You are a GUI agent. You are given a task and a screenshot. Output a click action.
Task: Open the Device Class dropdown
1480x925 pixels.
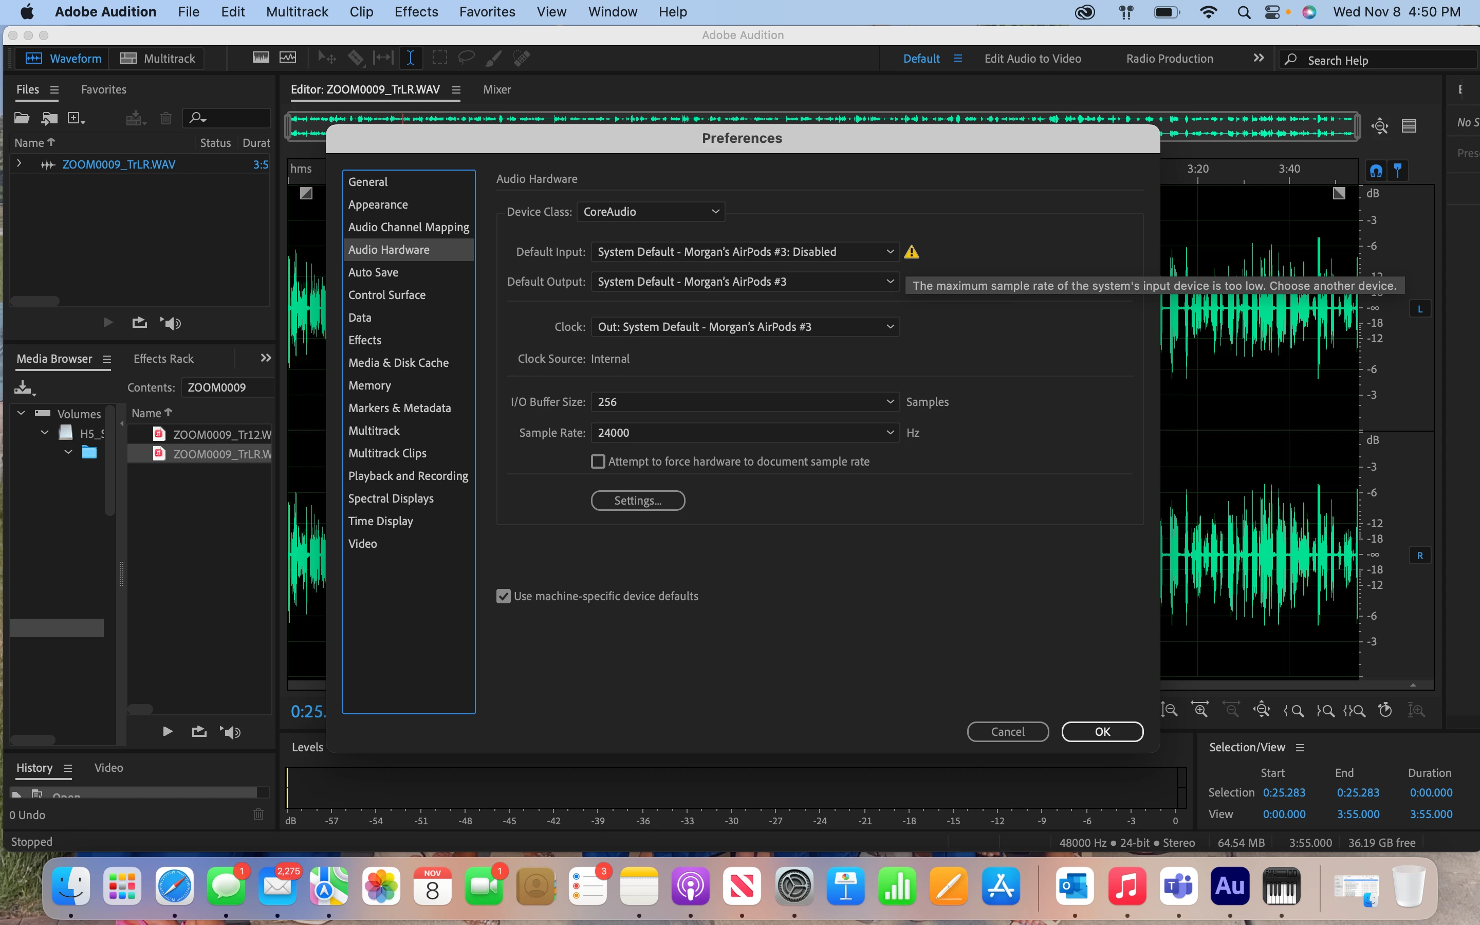click(x=651, y=212)
